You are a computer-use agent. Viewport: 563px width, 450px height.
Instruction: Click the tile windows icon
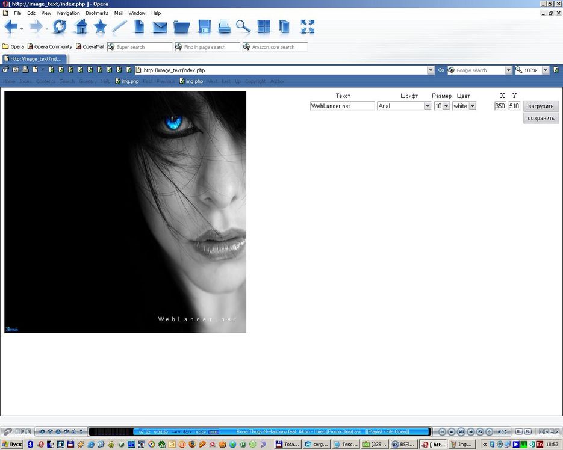pyautogui.click(x=264, y=27)
